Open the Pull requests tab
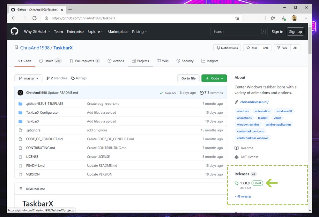The height and width of the screenshot is (217, 319). coord(85,61)
